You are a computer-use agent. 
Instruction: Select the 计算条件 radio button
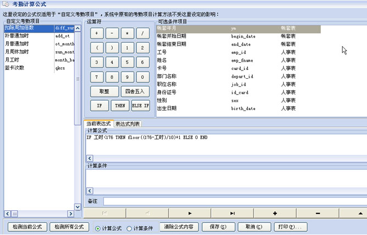(x=130, y=228)
